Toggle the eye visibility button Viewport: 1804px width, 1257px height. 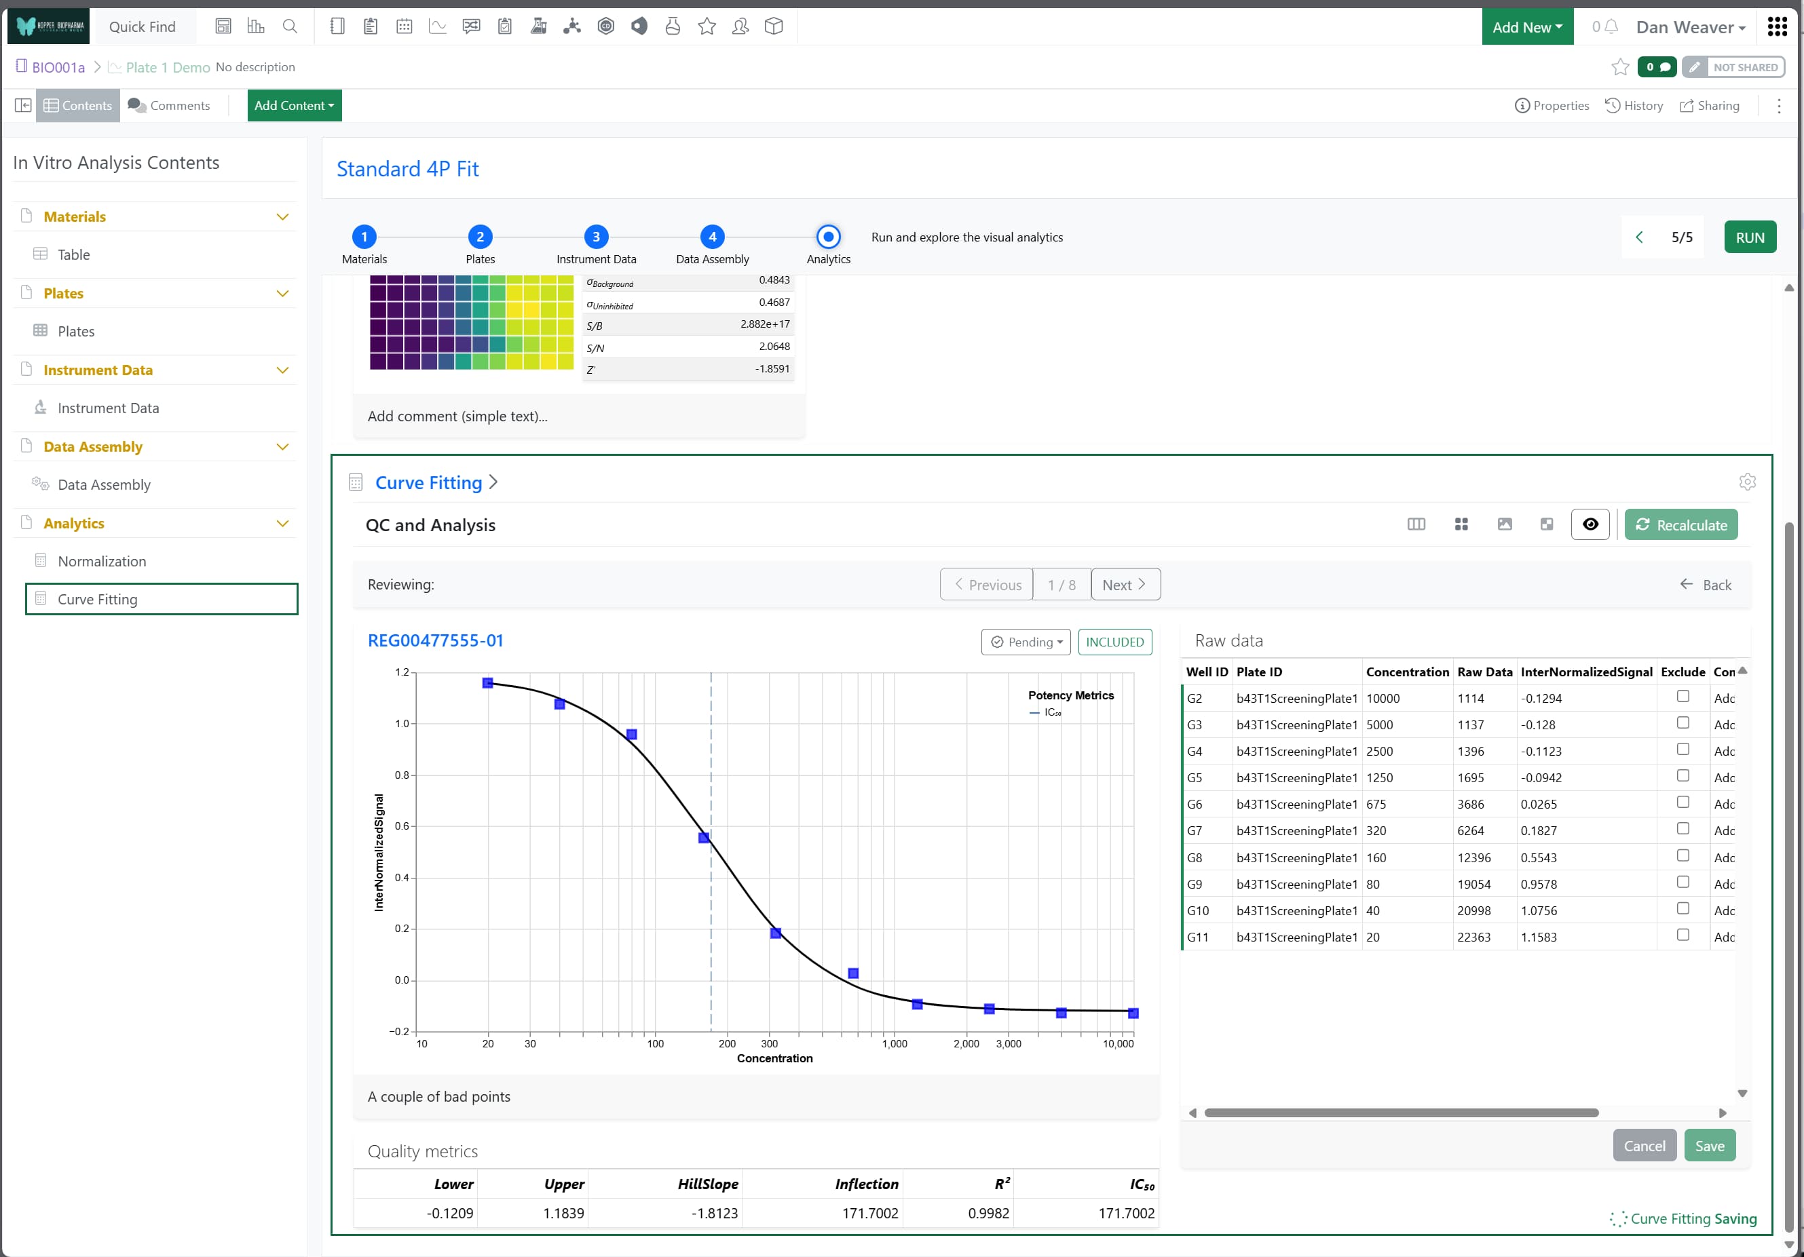click(1590, 524)
